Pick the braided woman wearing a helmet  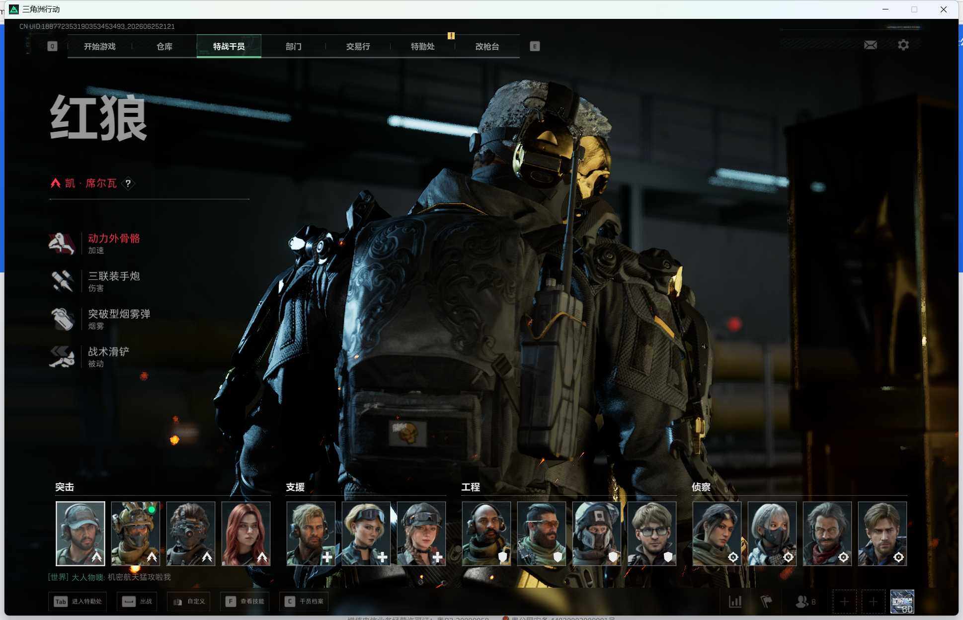tap(421, 533)
